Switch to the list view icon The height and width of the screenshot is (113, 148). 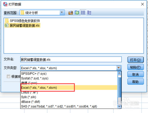83,13
